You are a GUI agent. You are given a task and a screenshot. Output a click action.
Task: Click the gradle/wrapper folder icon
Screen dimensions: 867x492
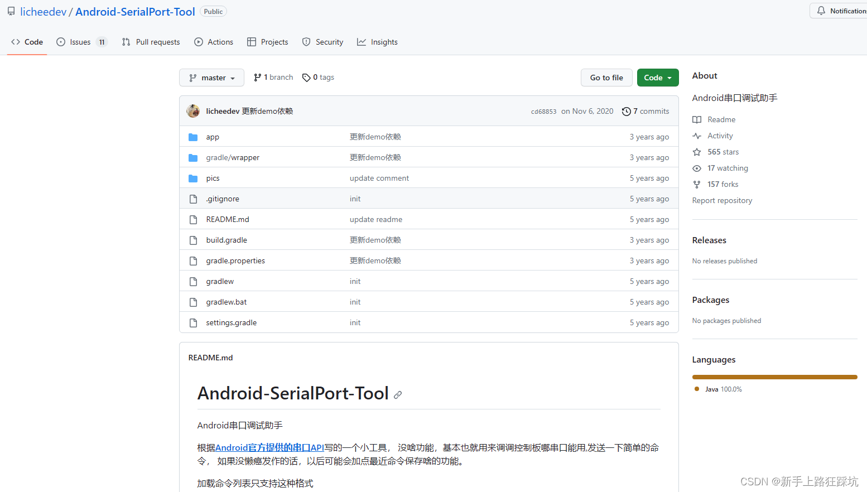(193, 157)
